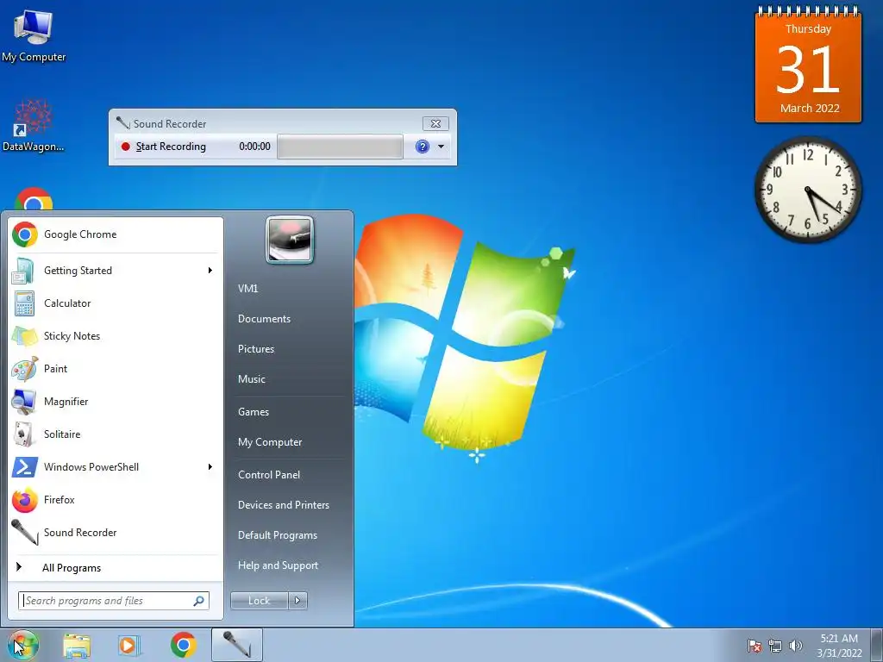
Task: Open Control Panel from the Start menu
Action: [x=269, y=475]
